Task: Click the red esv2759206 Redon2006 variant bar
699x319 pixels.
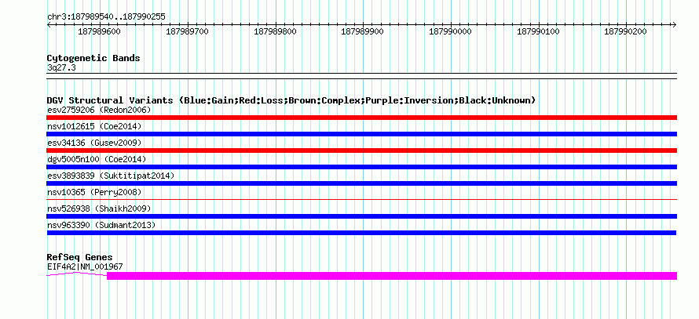Action: 361,118
